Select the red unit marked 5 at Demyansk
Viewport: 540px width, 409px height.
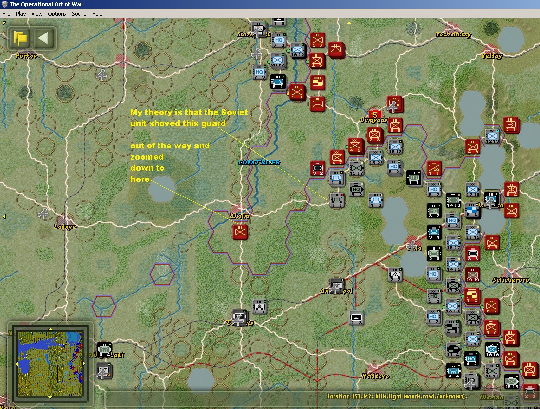point(375,115)
